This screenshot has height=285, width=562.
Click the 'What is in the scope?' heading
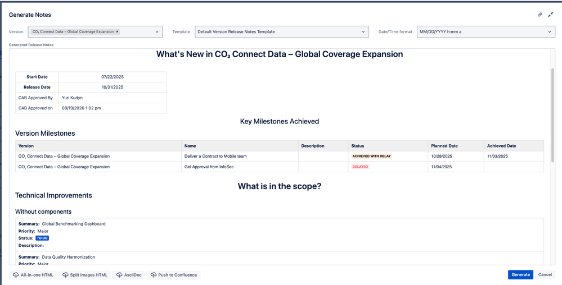pos(280,186)
